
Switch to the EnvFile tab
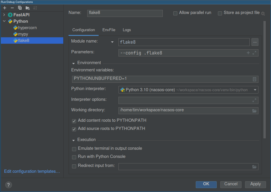[x=109, y=30]
